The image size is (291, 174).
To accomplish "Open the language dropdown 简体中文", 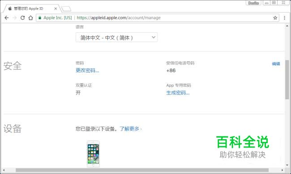I will pos(116,37).
